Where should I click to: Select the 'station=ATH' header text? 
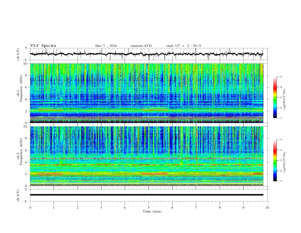coord(141,46)
